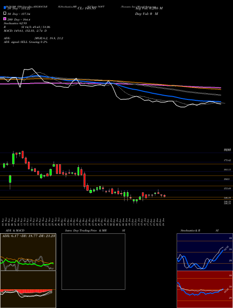
Task: Click the blue 20 Day EMA legend swatch
Action: coord(5,7)
